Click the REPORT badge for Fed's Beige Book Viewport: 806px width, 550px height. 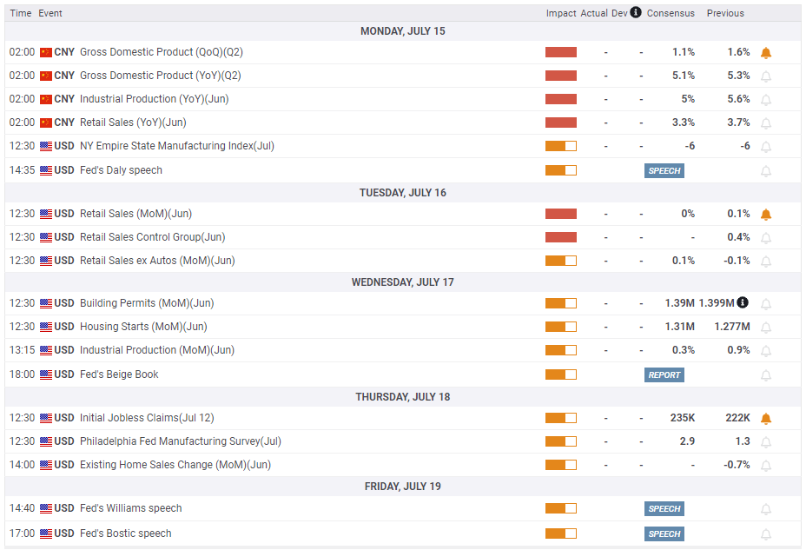pos(664,375)
